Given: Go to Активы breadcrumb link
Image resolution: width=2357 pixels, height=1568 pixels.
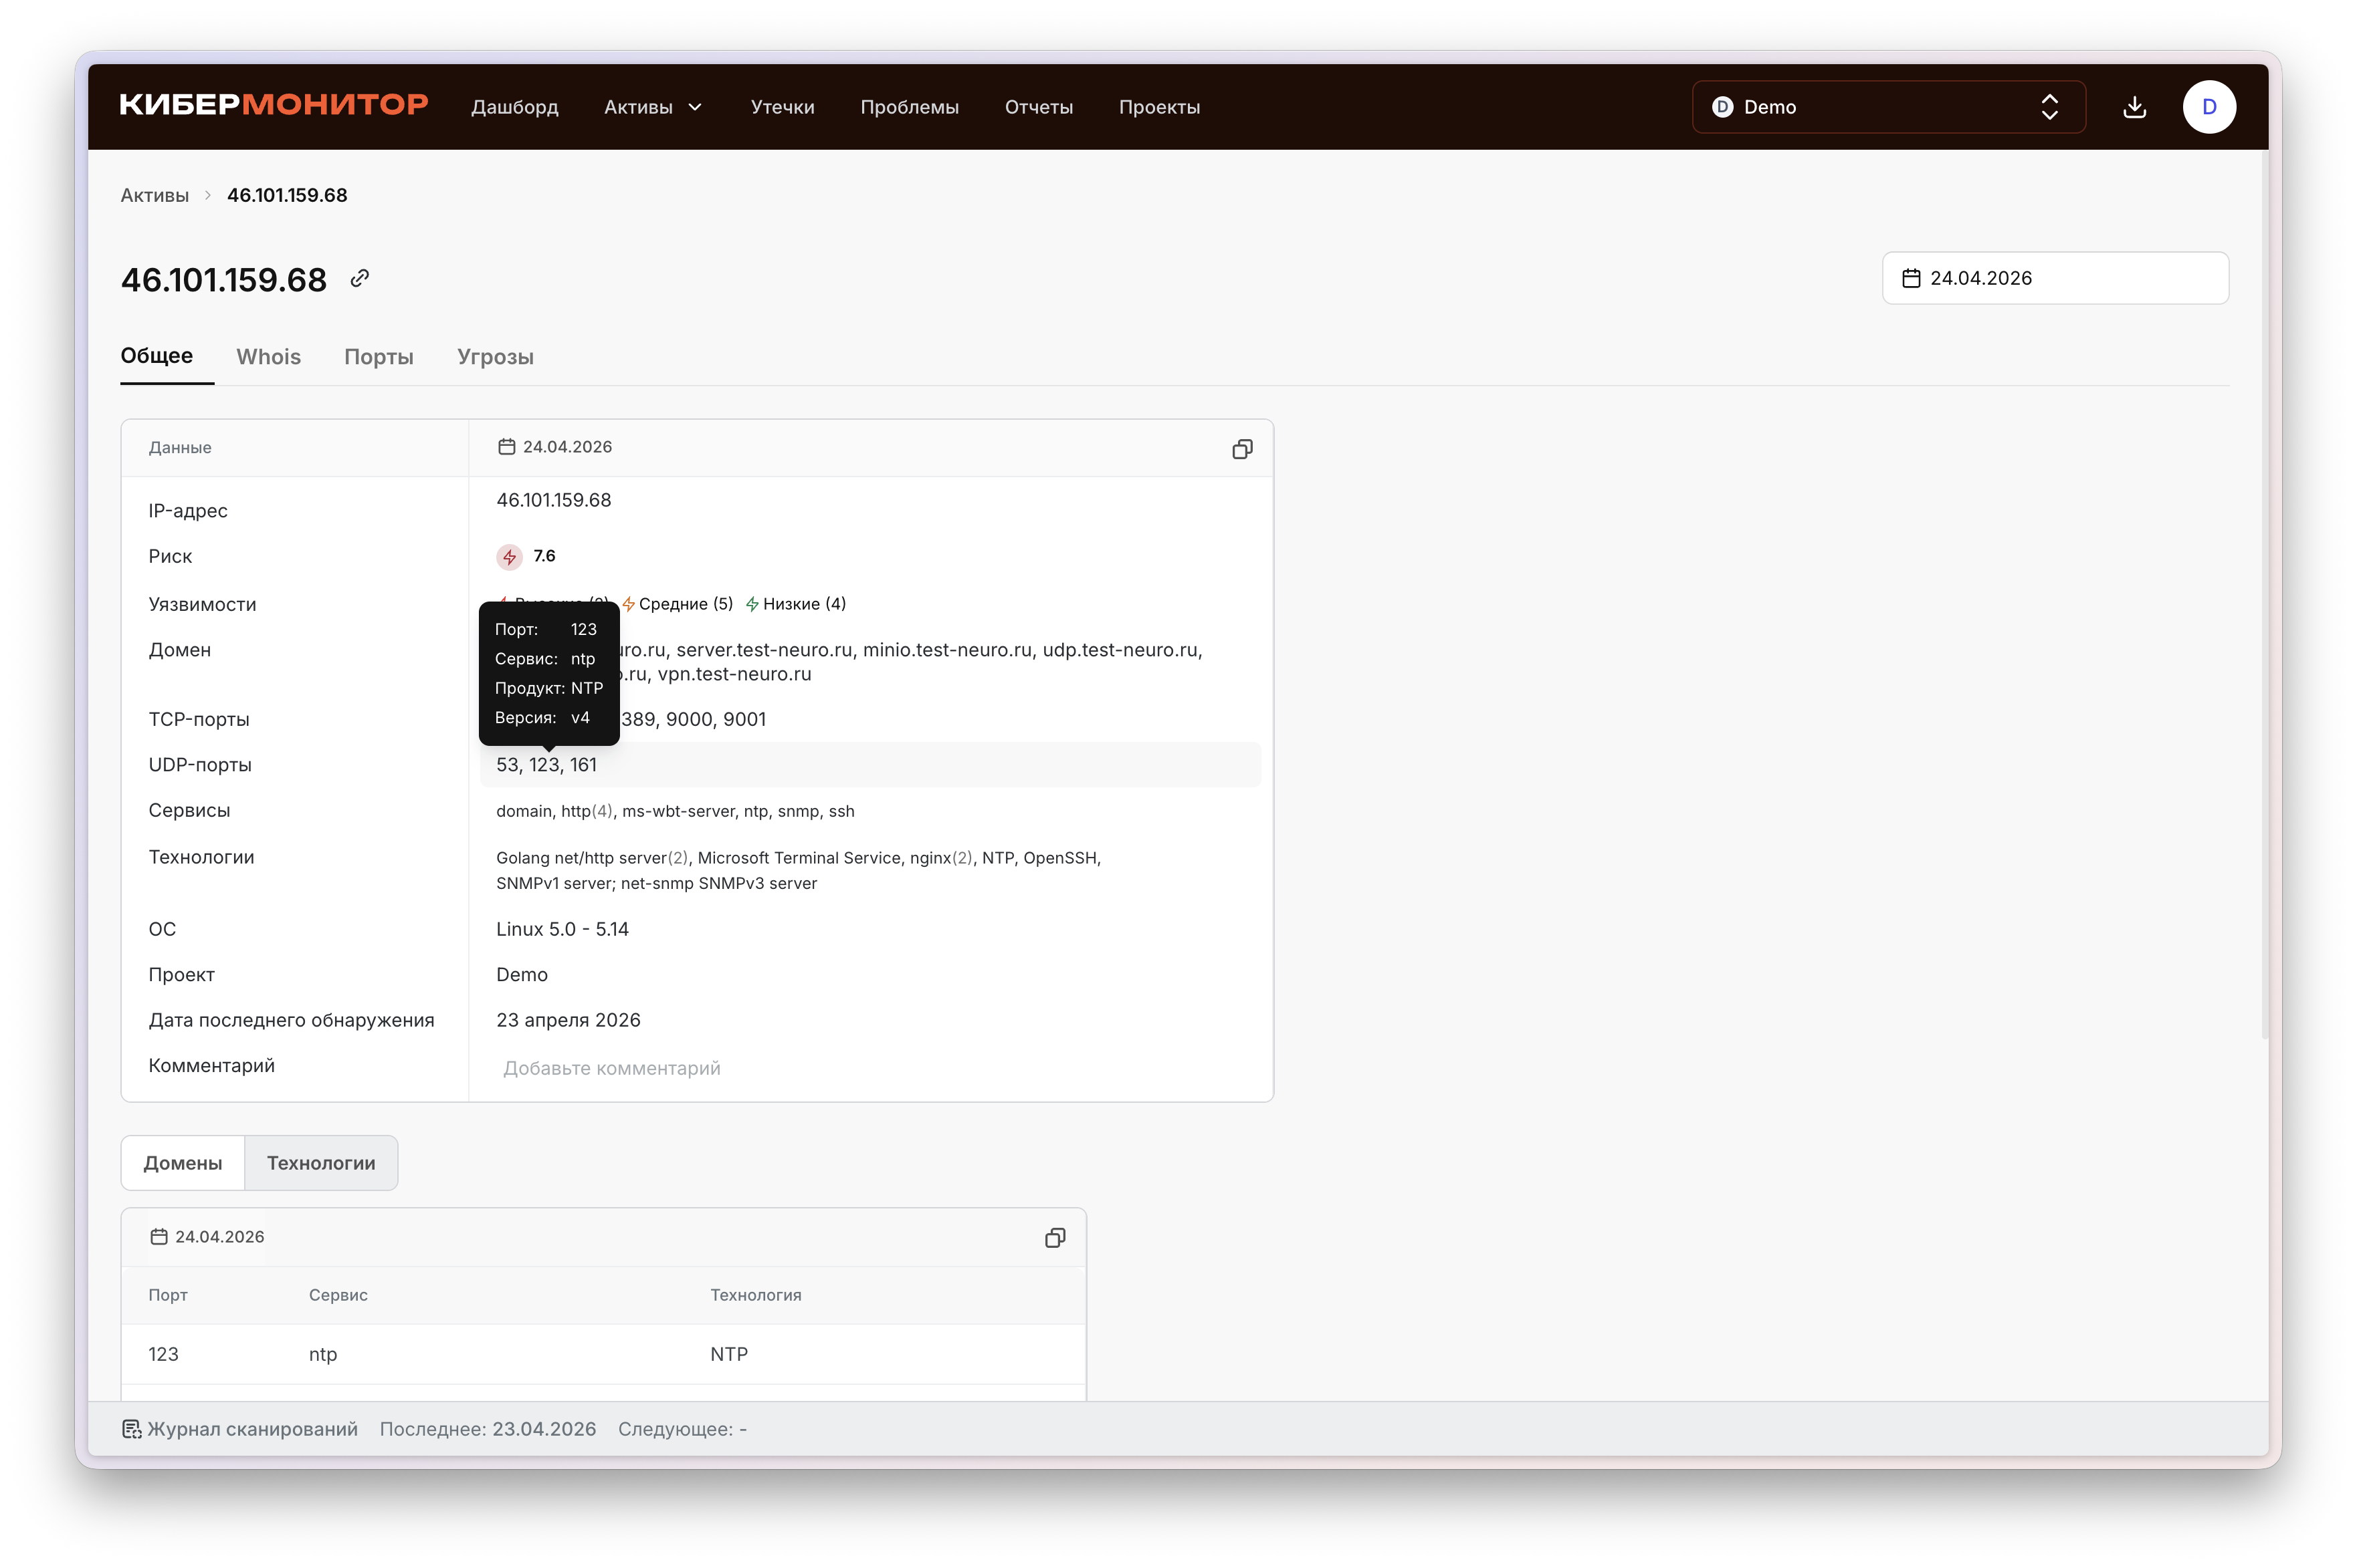Looking at the screenshot, I should (154, 195).
